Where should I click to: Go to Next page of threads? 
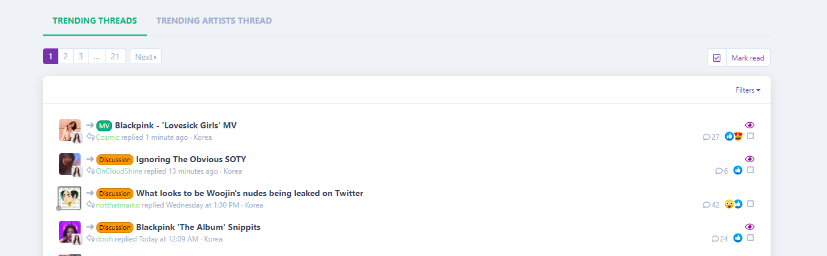pos(146,57)
